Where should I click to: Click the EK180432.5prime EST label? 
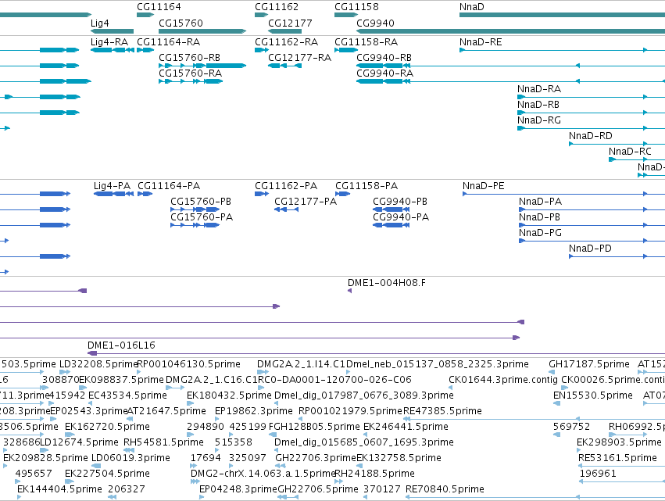click(x=229, y=395)
